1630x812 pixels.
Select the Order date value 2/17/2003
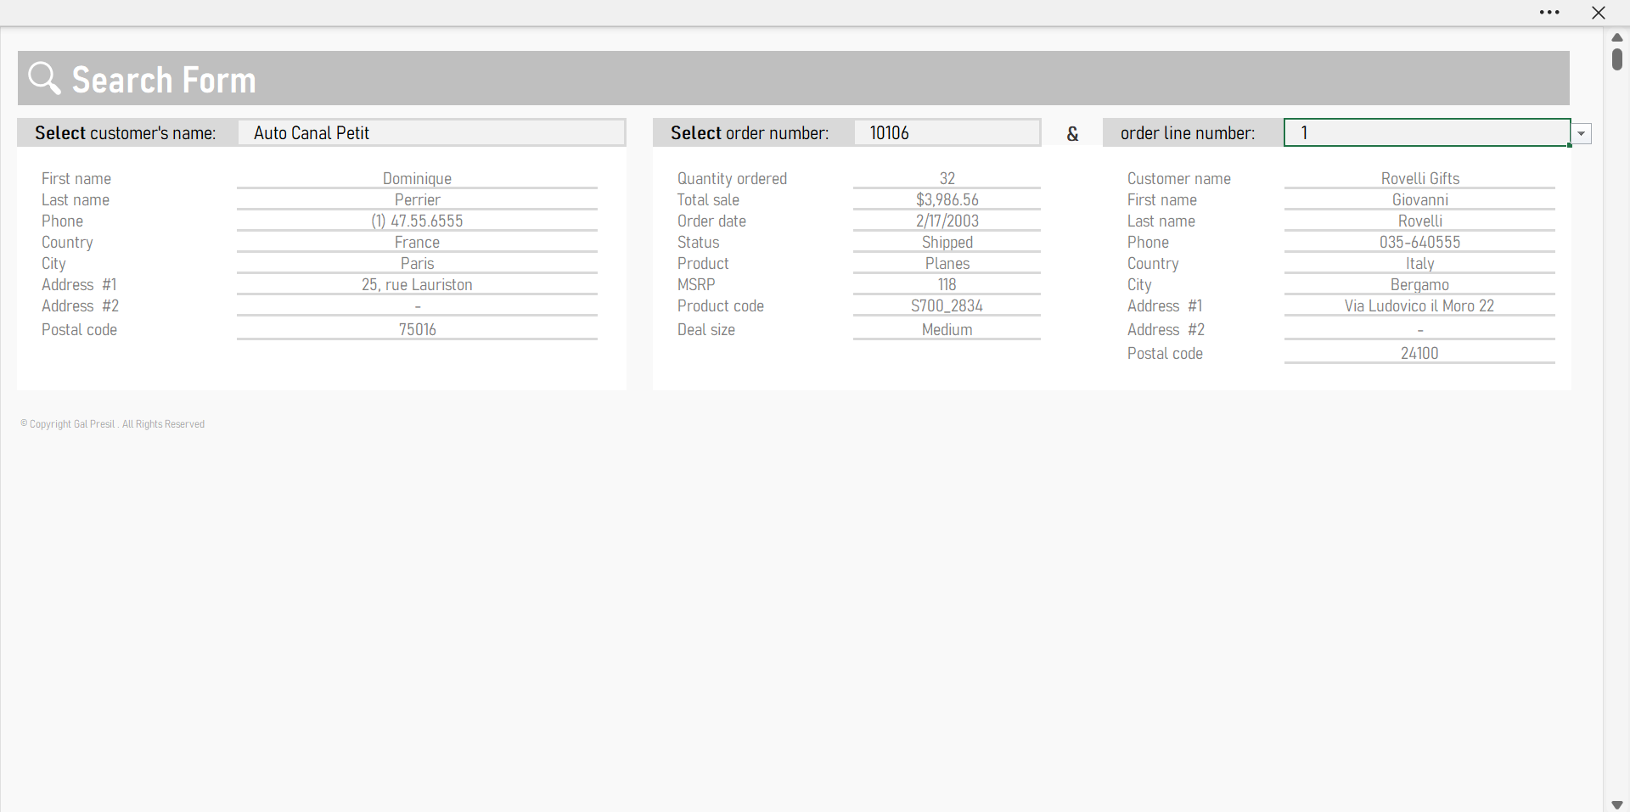tap(947, 221)
